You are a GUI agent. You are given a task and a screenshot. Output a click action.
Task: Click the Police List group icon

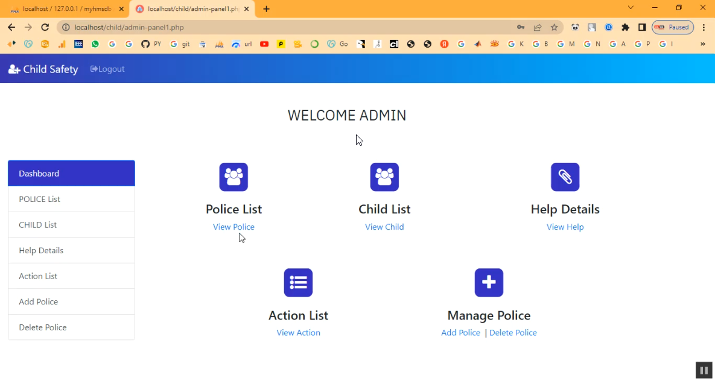click(234, 177)
